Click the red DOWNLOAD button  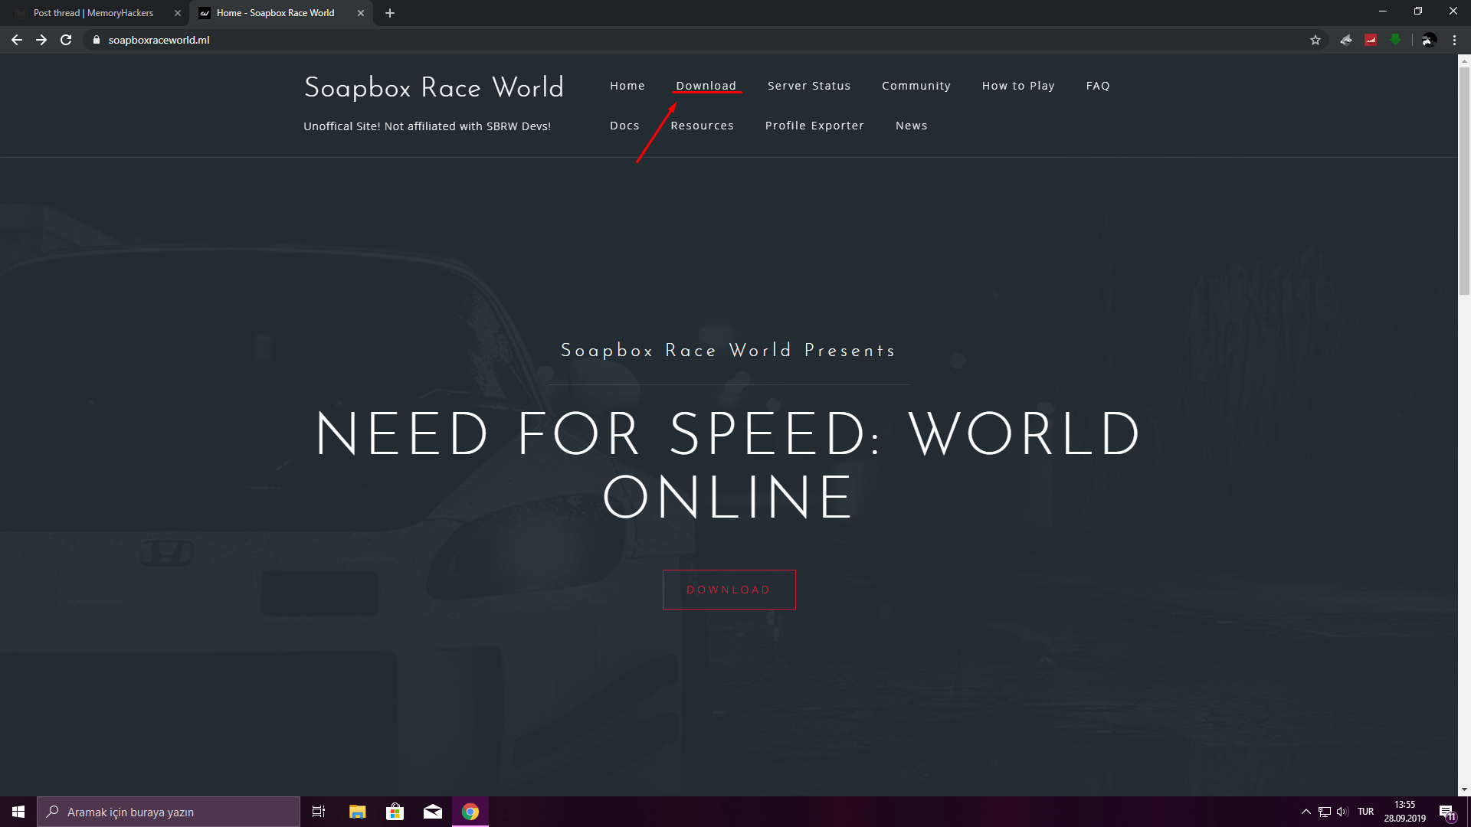tap(729, 590)
